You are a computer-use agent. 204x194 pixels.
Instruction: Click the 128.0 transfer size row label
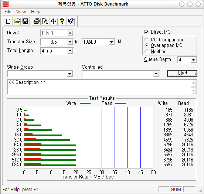[17, 150]
